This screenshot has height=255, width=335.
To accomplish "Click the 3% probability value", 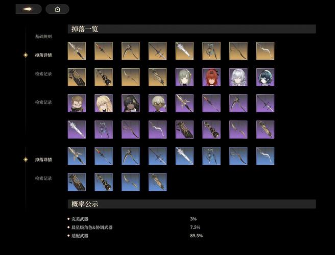I will [194, 219].
